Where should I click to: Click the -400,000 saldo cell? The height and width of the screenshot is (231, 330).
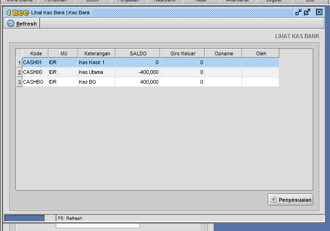pos(138,73)
